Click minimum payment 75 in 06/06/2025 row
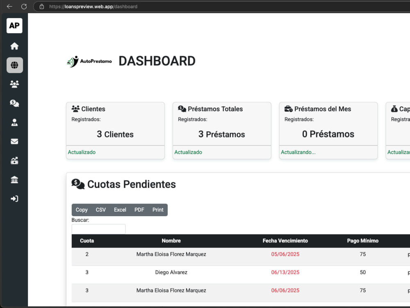 click(363, 290)
